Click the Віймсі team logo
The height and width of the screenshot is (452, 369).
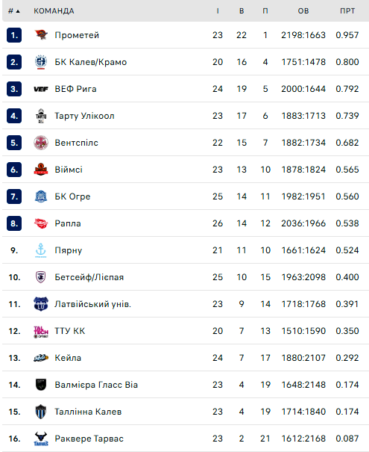pyautogui.click(x=41, y=170)
